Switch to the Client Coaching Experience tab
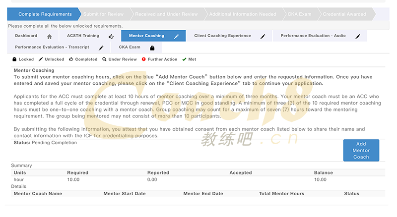 (x=222, y=36)
